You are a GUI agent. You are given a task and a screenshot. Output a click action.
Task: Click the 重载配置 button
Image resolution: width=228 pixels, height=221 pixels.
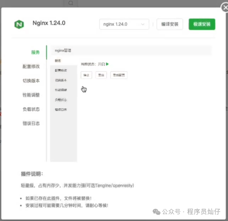[x=119, y=75]
